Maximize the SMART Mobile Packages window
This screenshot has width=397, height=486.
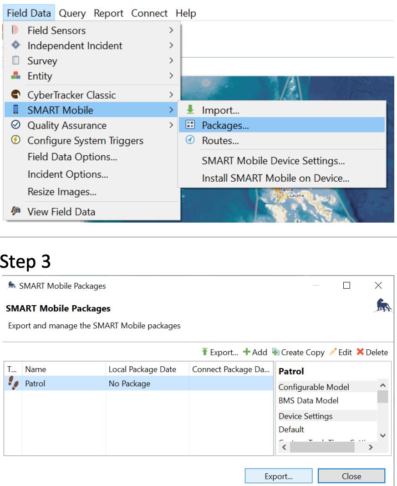pyautogui.click(x=346, y=285)
